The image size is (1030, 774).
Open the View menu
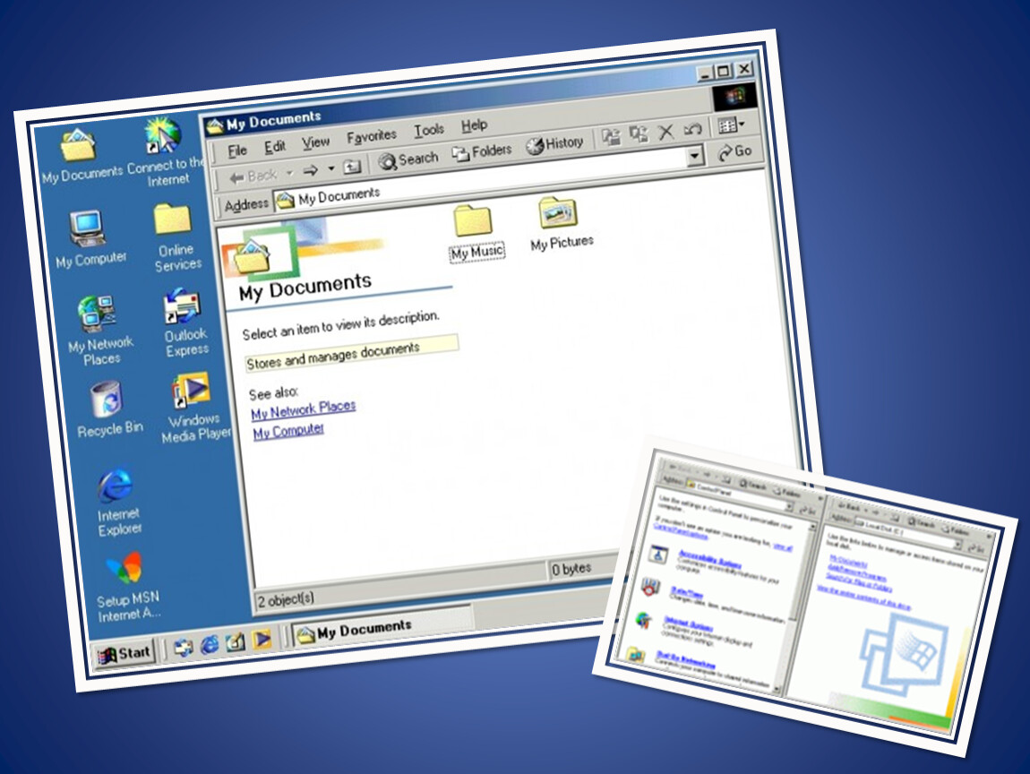(x=315, y=142)
